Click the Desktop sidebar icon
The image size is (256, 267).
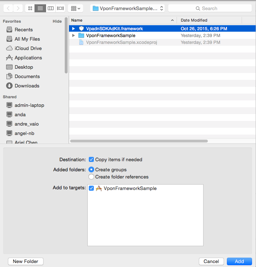click(9, 67)
